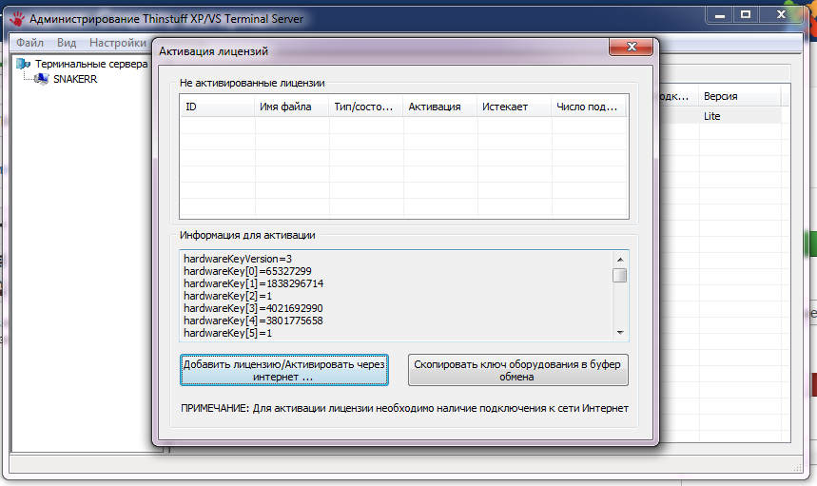Click the Истекает column header
The image size is (817, 486).
click(514, 107)
